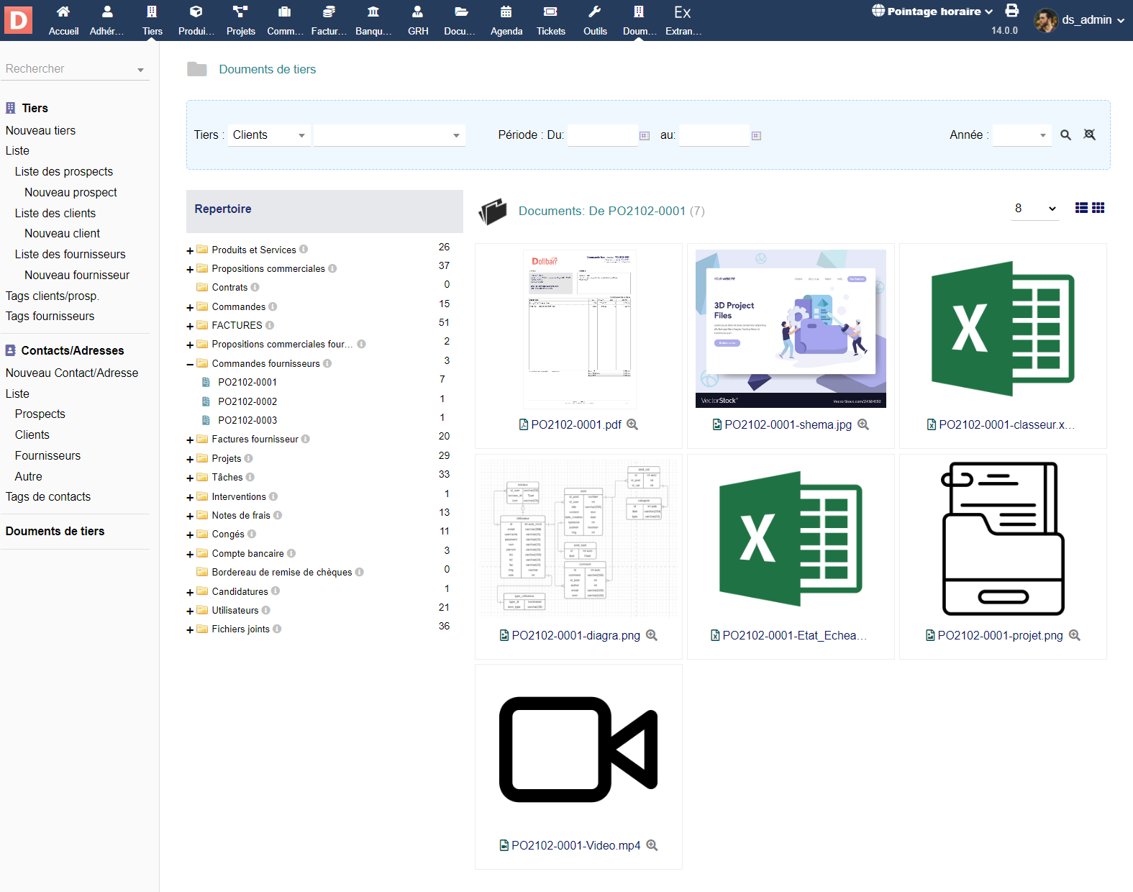
Task: Open the items-per-page dropdown showing 8
Action: coord(1034,209)
